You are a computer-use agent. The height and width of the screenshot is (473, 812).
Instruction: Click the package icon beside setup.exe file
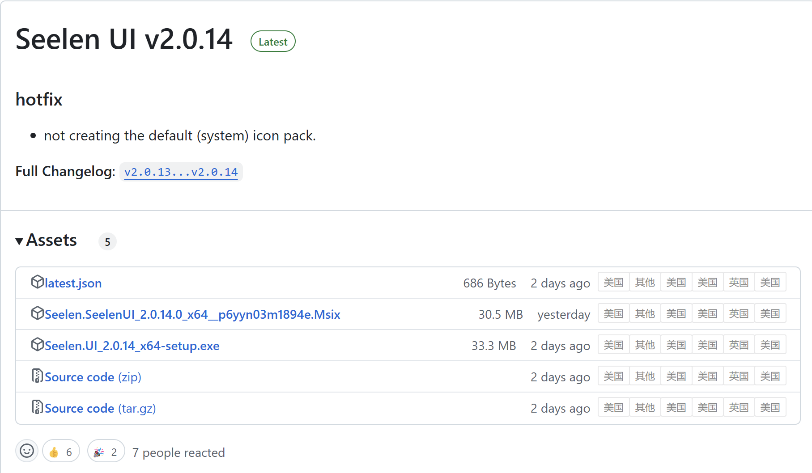coord(37,345)
